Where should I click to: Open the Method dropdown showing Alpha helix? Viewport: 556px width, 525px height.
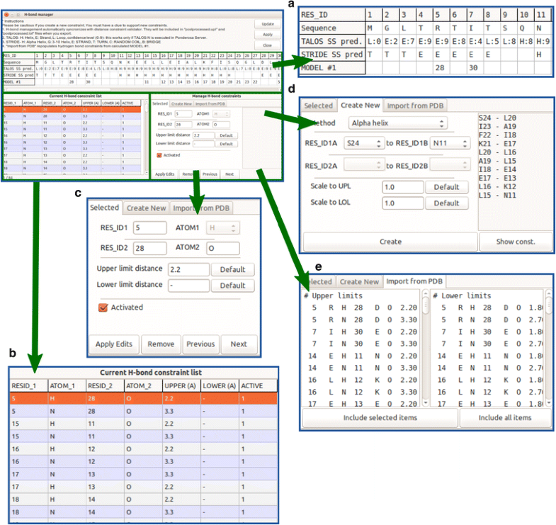tap(399, 123)
